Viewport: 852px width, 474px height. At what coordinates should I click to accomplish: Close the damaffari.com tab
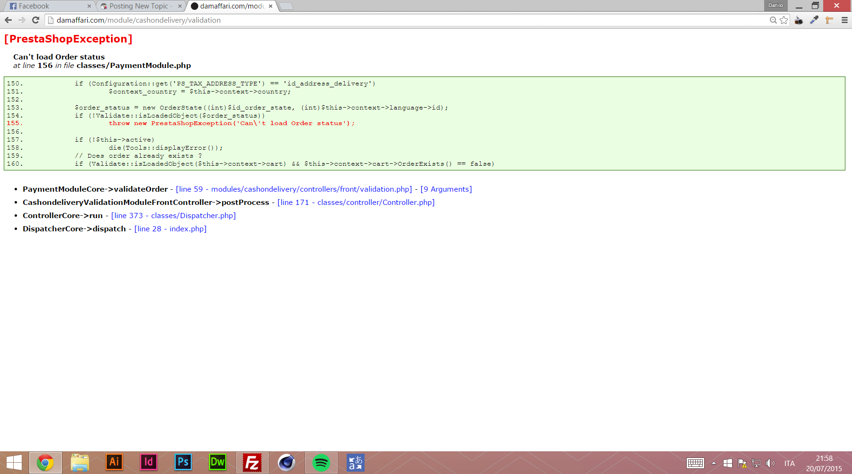[271, 6]
